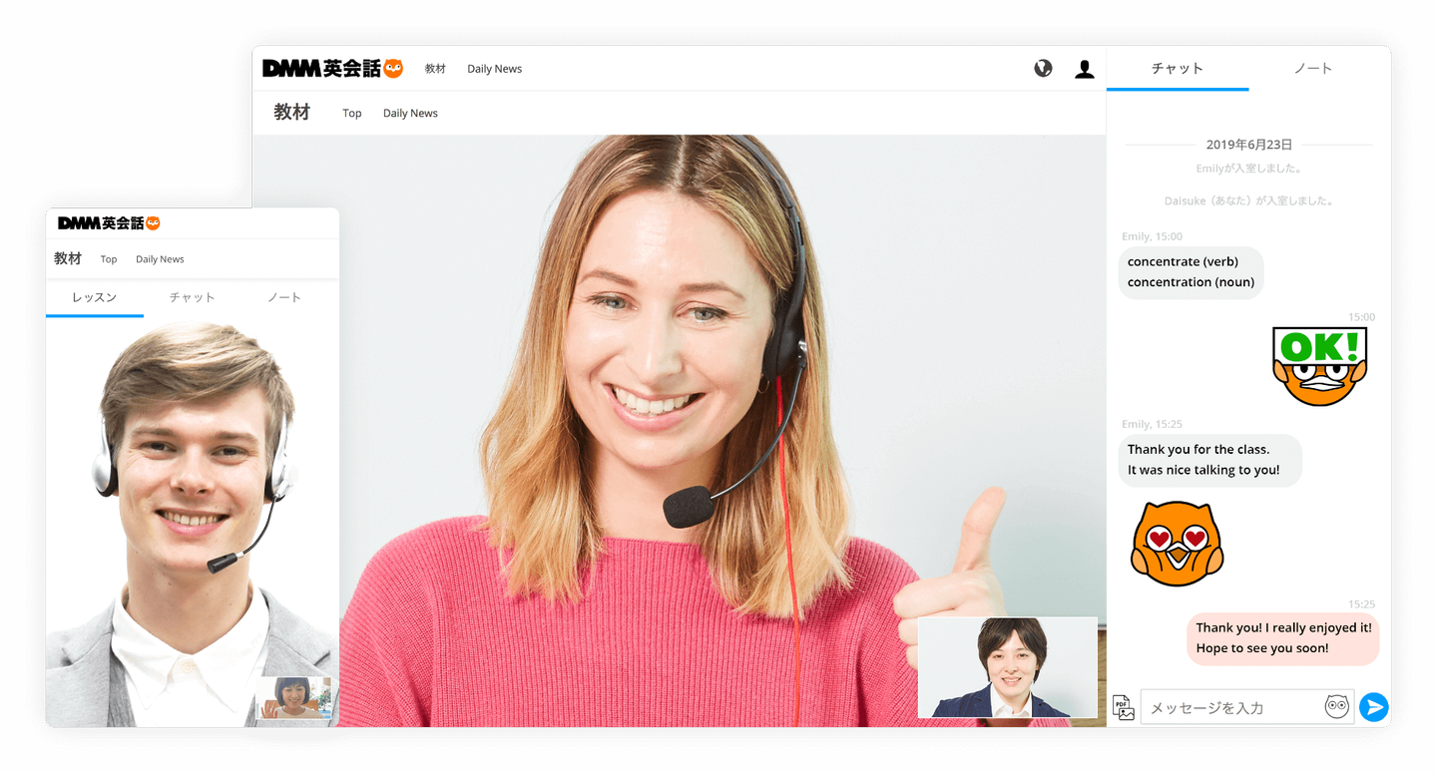Click the heart-eyed owl sticker in the chat

[1177, 544]
